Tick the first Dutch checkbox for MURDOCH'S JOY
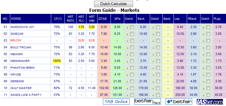This screenshot has width=226, height=106. [x=132, y=27]
